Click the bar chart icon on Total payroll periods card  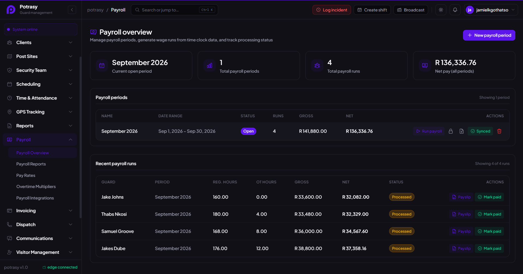pyautogui.click(x=209, y=66)
